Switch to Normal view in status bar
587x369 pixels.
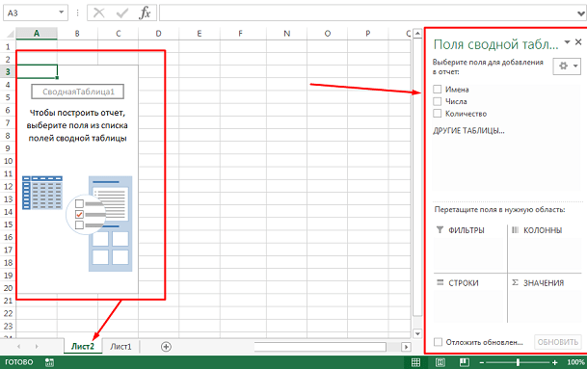415,362
